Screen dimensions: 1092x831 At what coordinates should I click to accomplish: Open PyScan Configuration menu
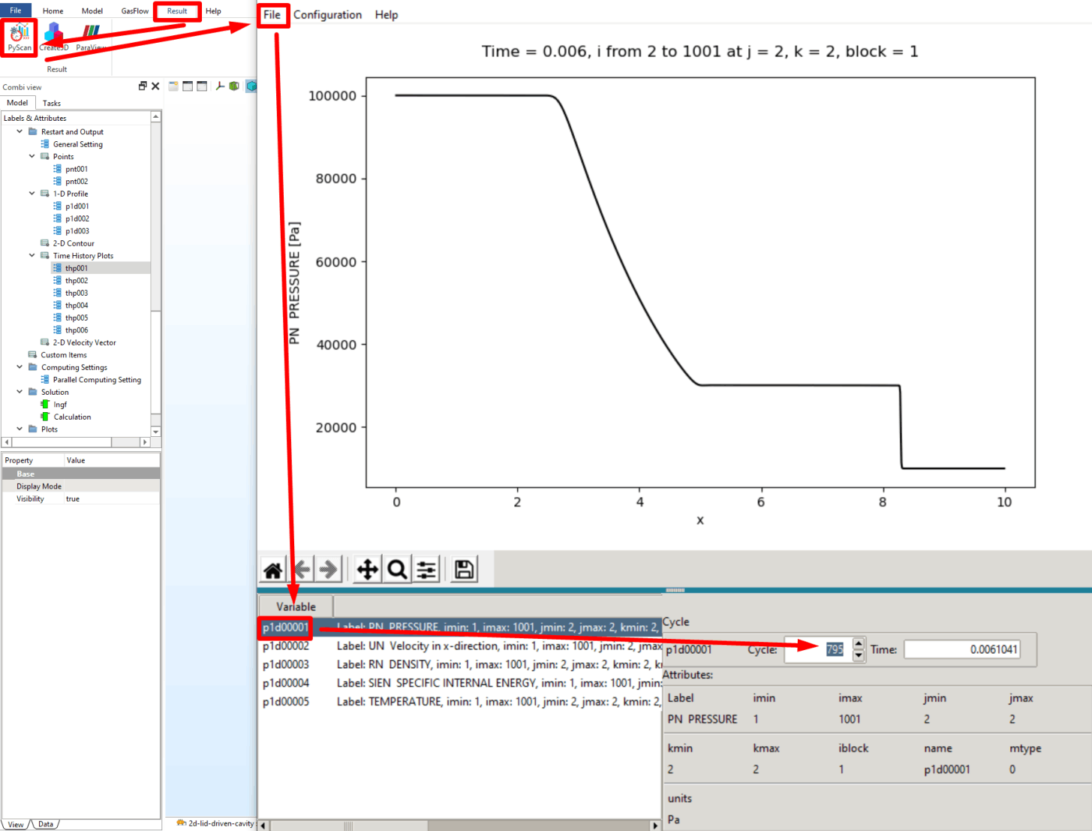coord(327,15)
